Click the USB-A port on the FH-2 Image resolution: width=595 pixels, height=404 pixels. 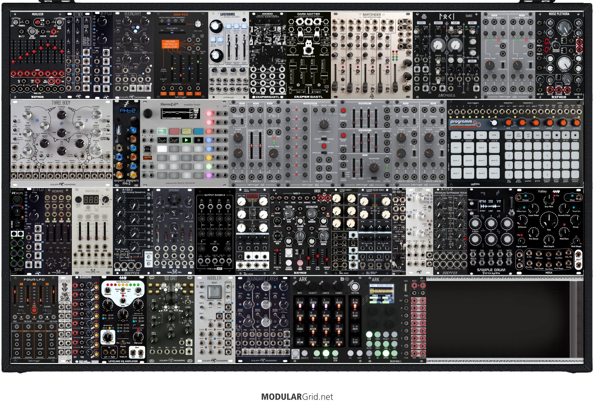(x=118, y=129)
